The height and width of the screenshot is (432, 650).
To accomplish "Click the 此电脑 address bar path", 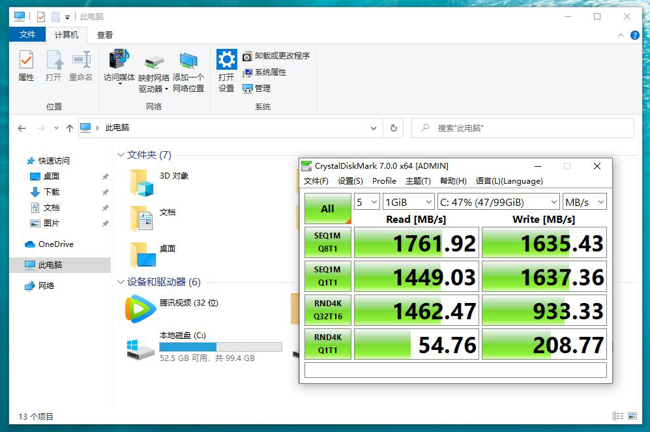I will tap(117, 128).
